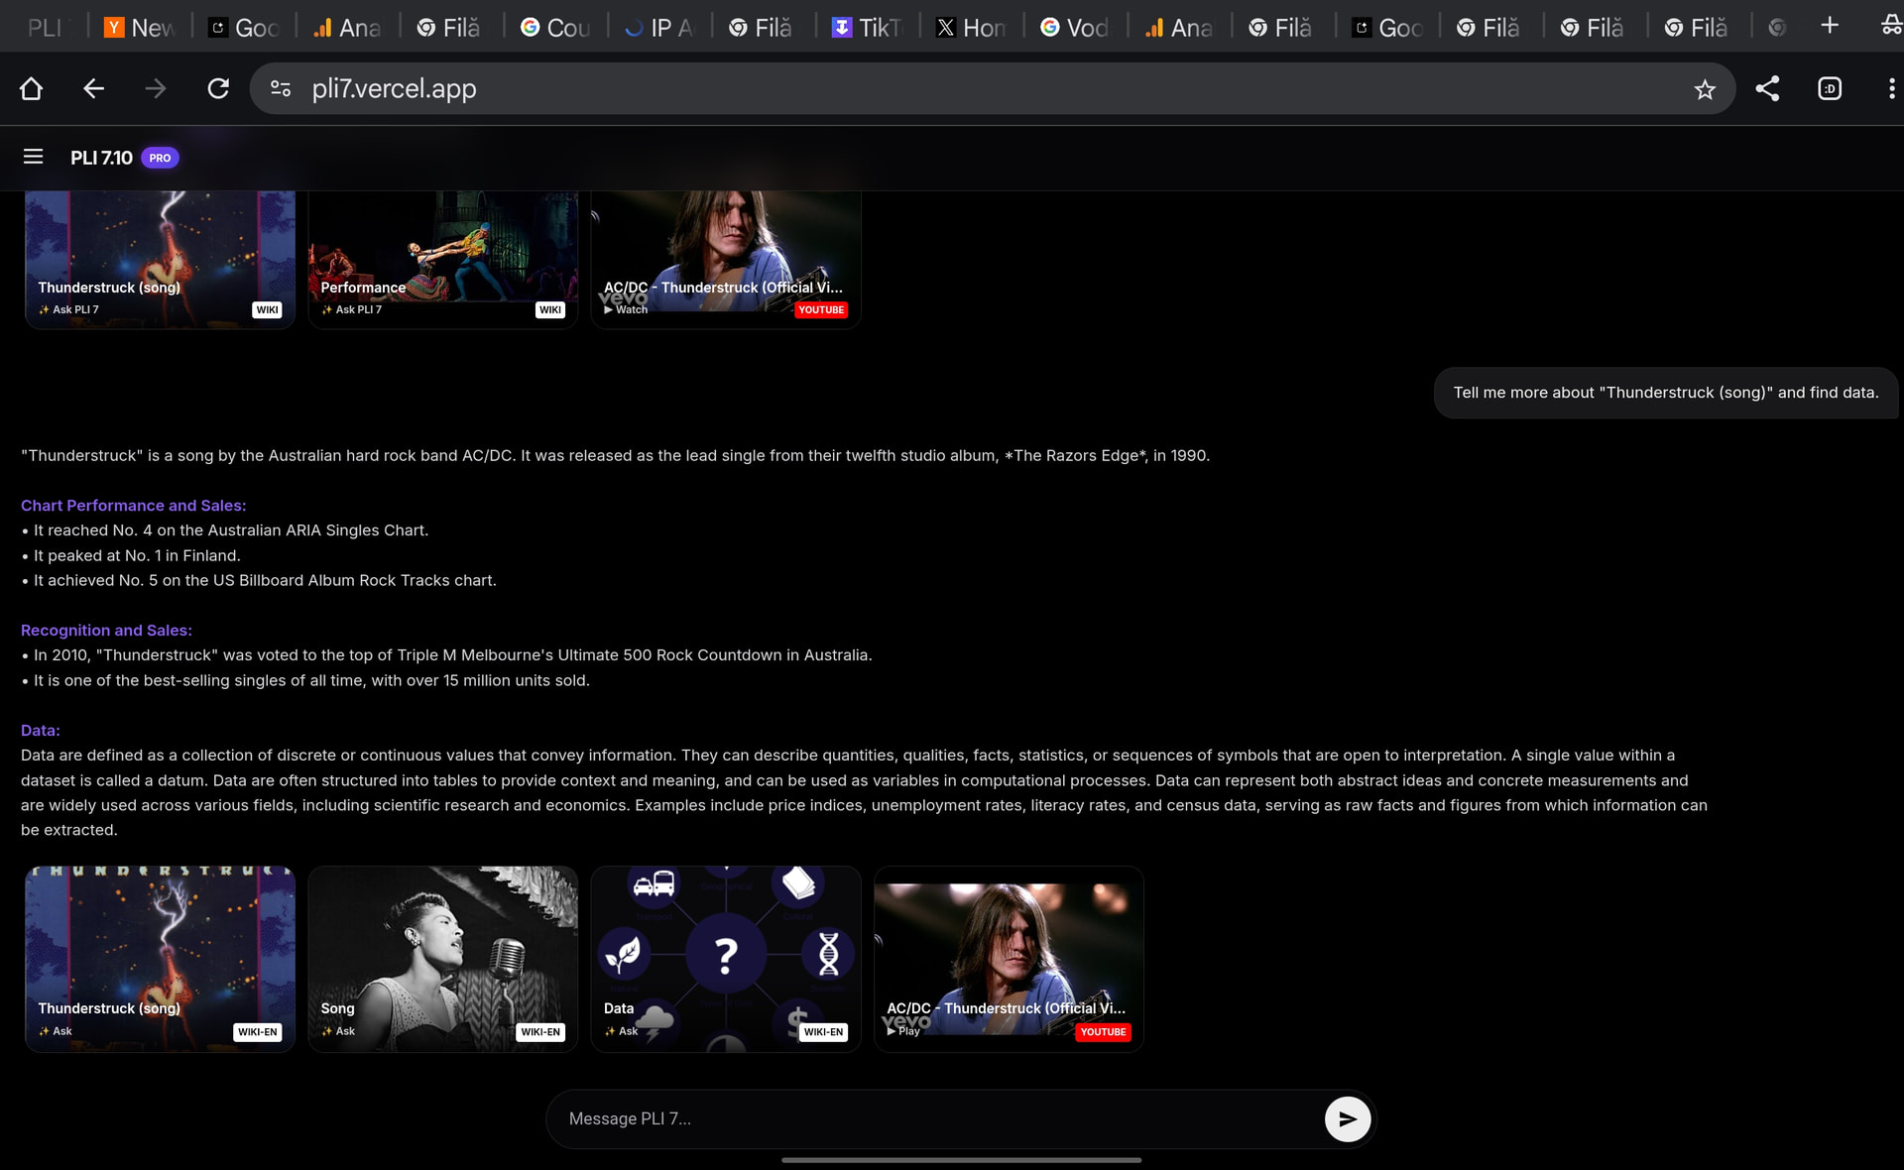Open site settings icon in the address bar
The image size is (1904, 1170).
pyautogui.click(x=281, y=89)
